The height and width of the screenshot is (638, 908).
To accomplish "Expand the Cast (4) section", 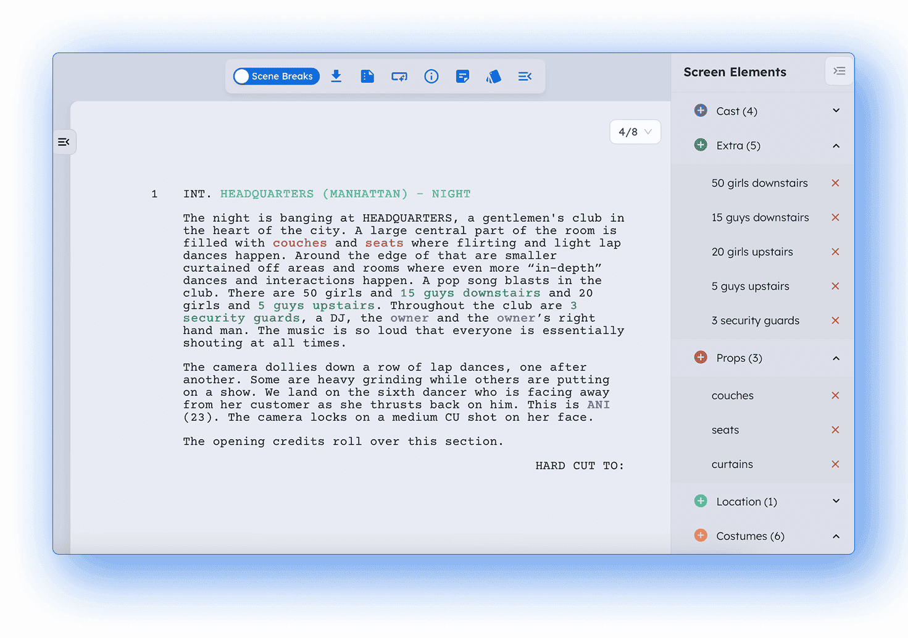I will click(836, 111).
